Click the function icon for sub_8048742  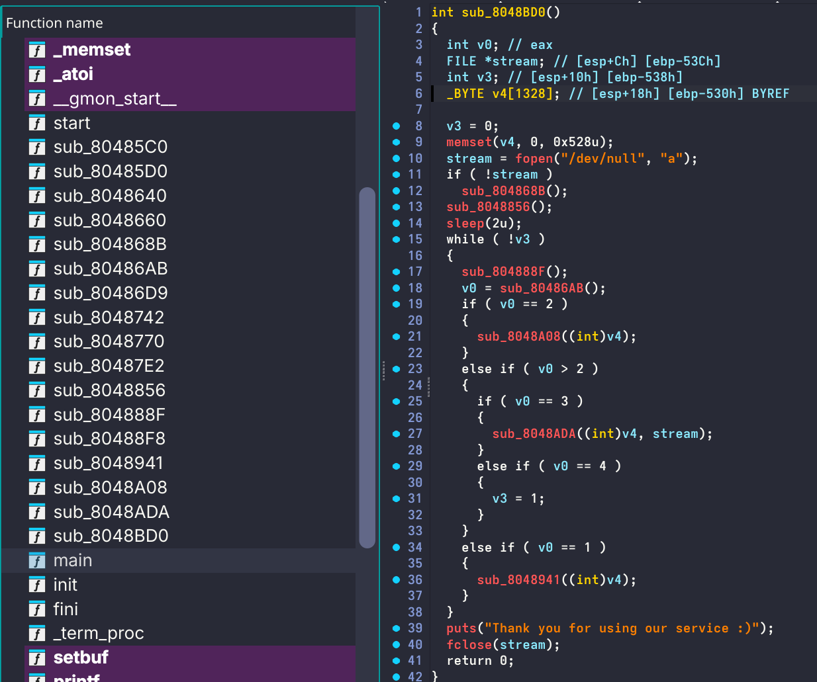(37, 318)
